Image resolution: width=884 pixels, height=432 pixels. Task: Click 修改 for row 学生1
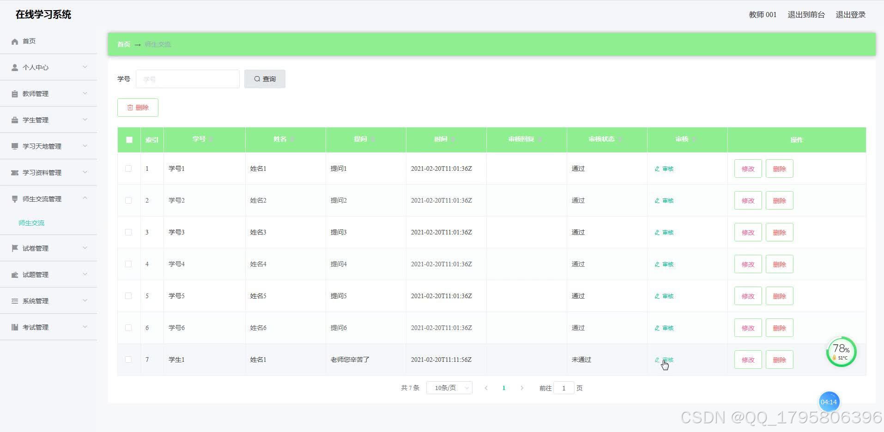pyautogui.click(x=748, y=360)
